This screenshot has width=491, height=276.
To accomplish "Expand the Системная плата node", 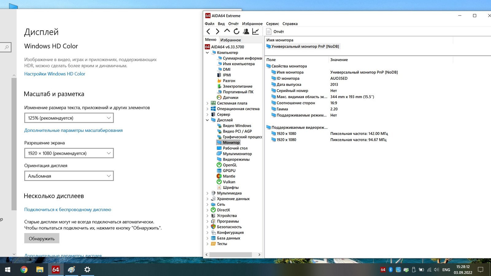I will 207,103.
